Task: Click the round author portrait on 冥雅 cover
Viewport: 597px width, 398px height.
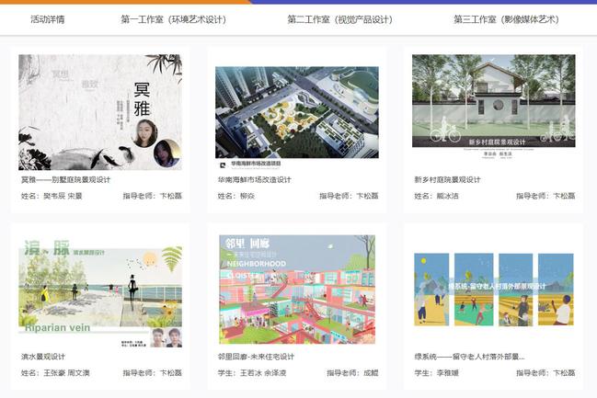Action: pos(145,135)
